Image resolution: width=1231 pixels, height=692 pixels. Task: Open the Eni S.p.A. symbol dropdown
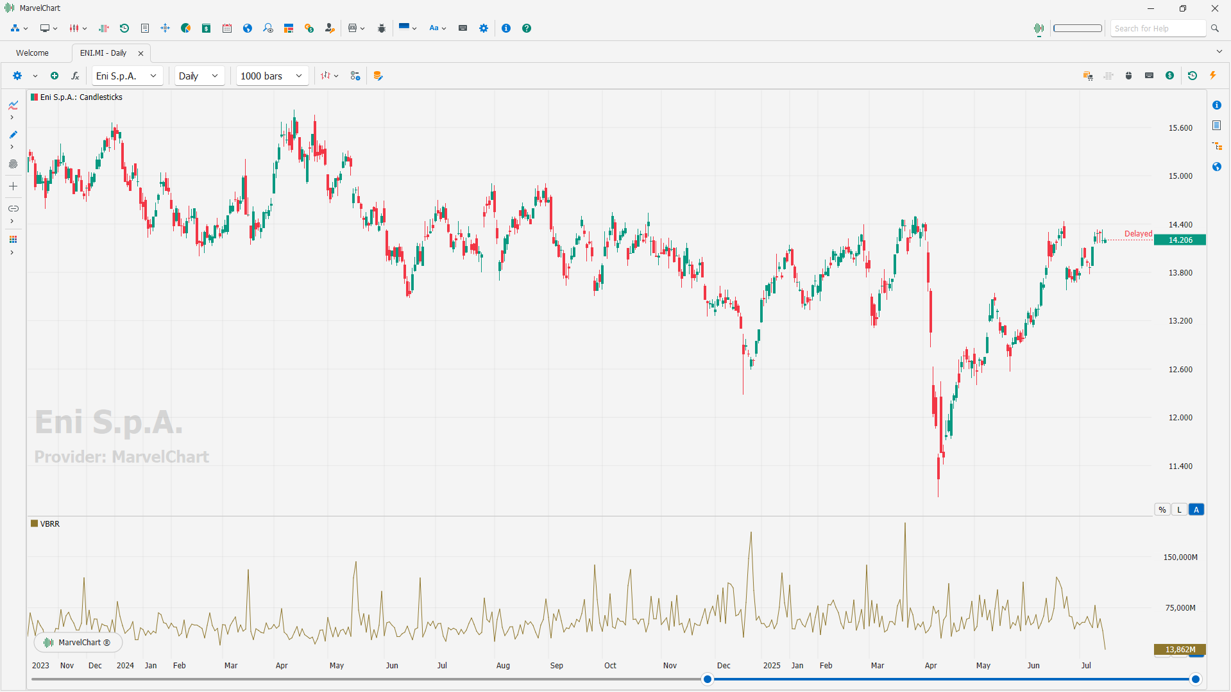tap(127, 76)
